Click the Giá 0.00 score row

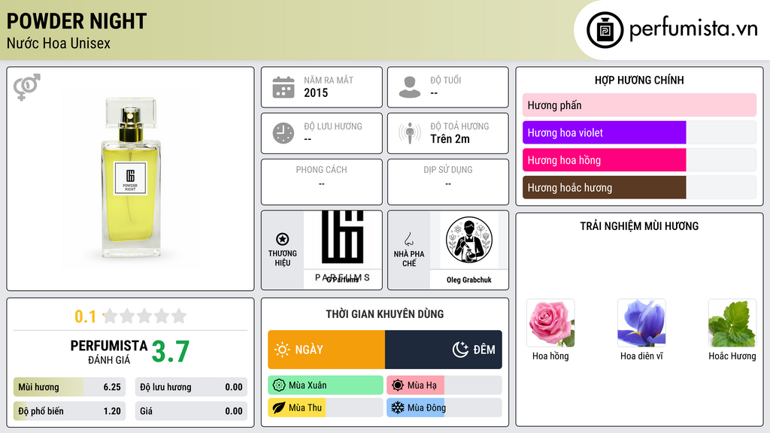point(191,411)
